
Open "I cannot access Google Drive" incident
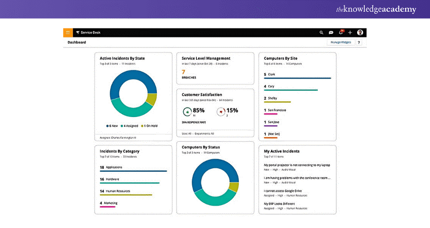pos(288,191)
